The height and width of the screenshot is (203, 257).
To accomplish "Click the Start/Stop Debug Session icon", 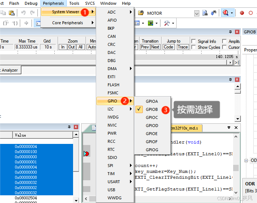I will point(225,13).
